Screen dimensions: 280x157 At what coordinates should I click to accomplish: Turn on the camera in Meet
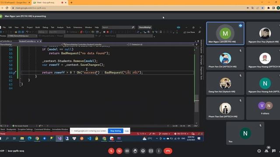pos(119,151)
